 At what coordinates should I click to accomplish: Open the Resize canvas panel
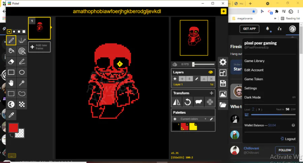tap(223, 73)
